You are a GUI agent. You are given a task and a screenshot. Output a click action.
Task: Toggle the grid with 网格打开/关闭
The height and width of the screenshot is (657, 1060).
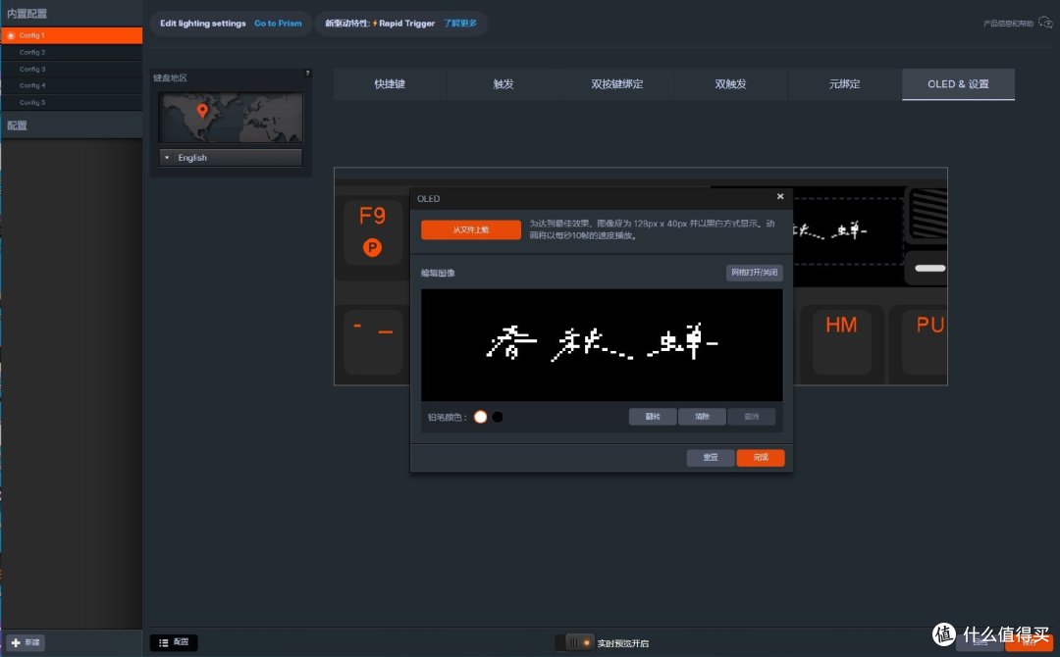click(x=754, y=273)
